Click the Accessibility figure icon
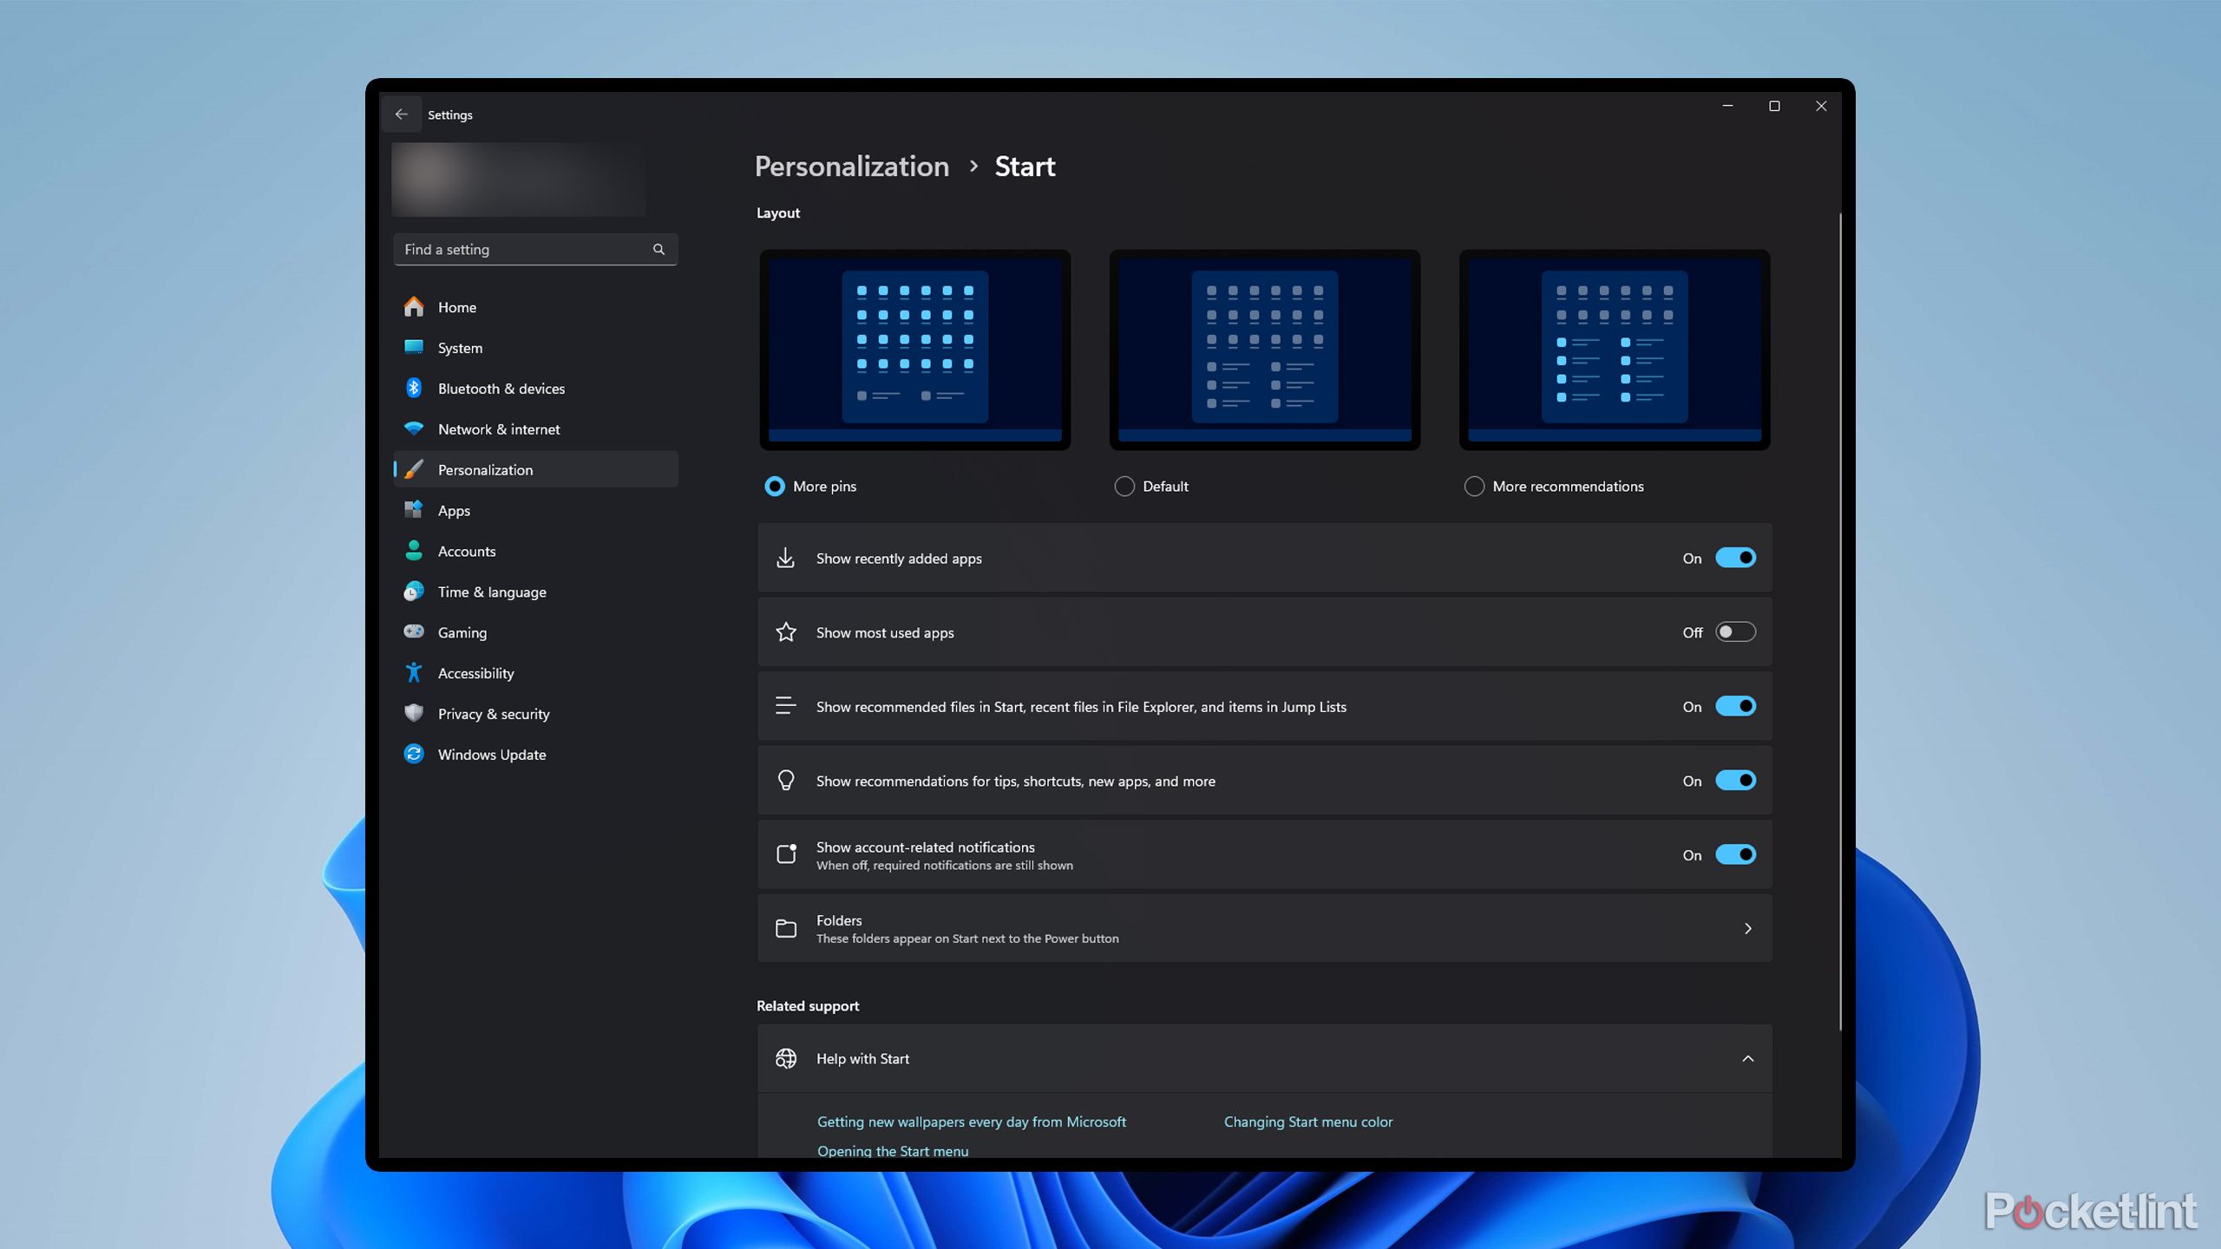2221x1249 pixels. click(414, 672)
